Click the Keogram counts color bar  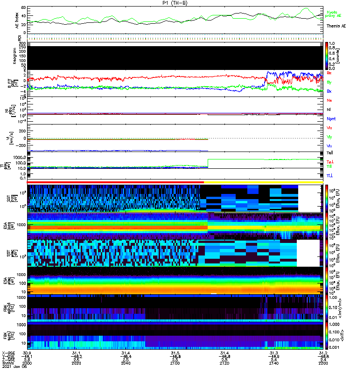click(327, 56)
